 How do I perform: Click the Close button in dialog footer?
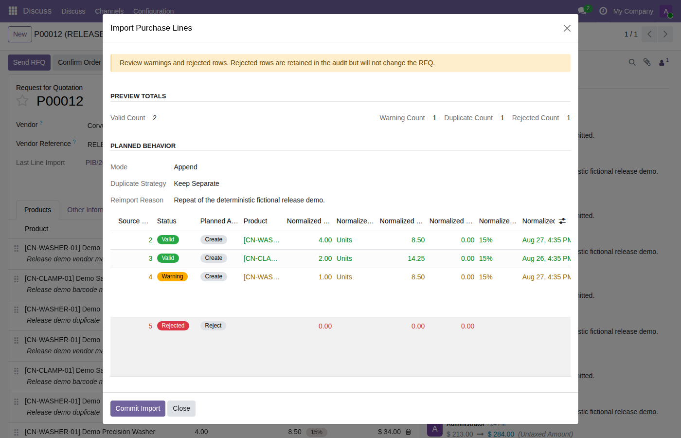tap(181, 408)
